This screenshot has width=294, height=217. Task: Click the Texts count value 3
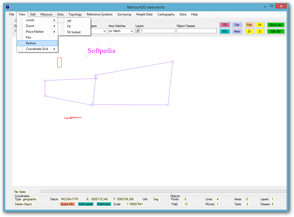tap(247, 204)
